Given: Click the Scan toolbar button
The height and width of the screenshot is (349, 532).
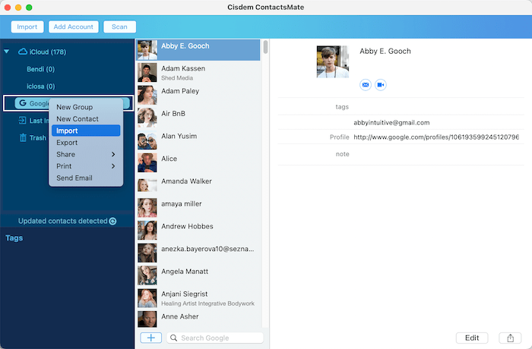Looking at the screenshot, I should [x=119, y=27].
